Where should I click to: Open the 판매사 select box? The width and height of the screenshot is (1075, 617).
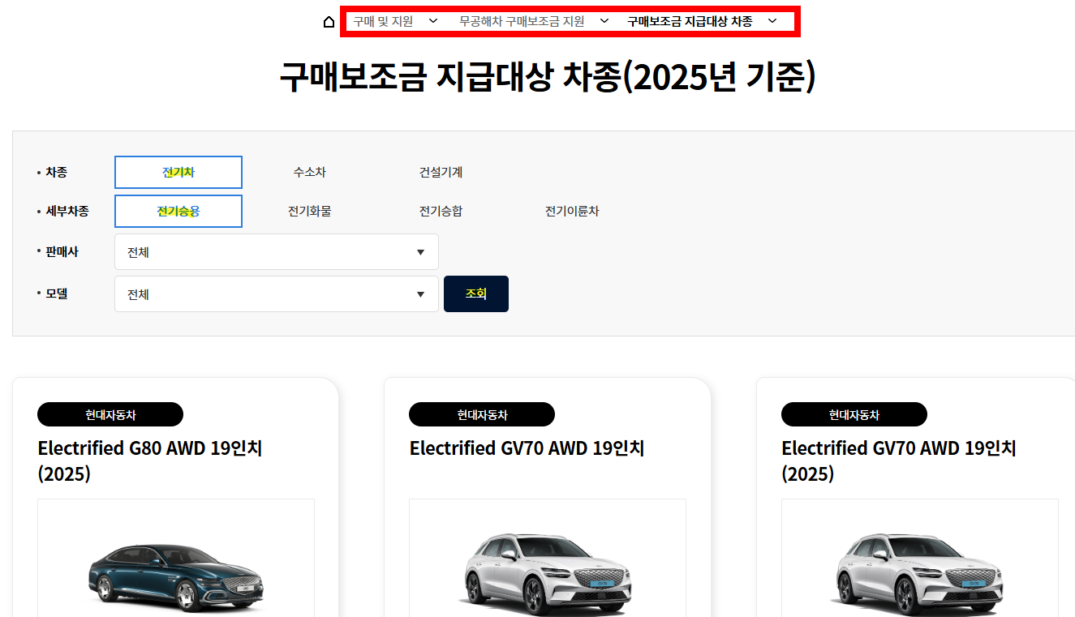(x=277, y=252)
